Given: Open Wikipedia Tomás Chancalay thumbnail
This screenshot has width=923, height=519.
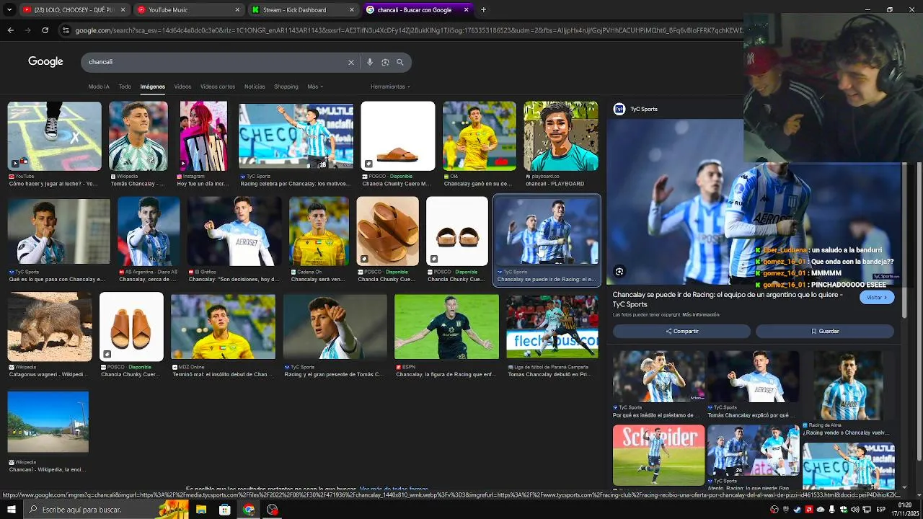Looking at the screenshot, I should pyautogui.click(x=138, y=136).
